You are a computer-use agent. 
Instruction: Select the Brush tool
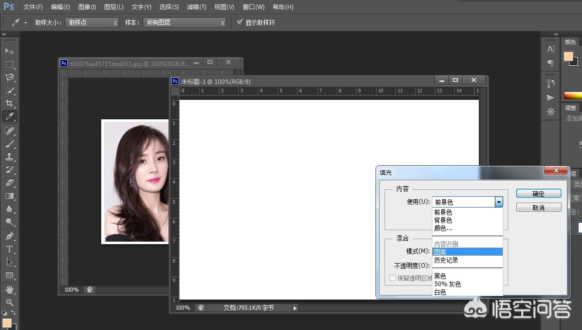pyautogui.click(x=10, y=144)
